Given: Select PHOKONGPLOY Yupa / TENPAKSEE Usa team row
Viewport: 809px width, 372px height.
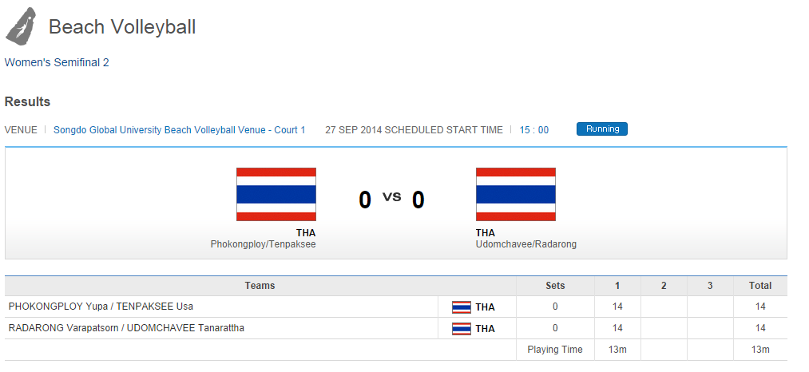Looking at the screenshot, I should tap(101, 307).
